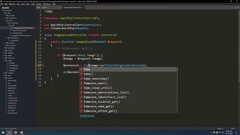Screen dimensions: 240x135
Task: Open the Help menu
Action: [54, 4]
